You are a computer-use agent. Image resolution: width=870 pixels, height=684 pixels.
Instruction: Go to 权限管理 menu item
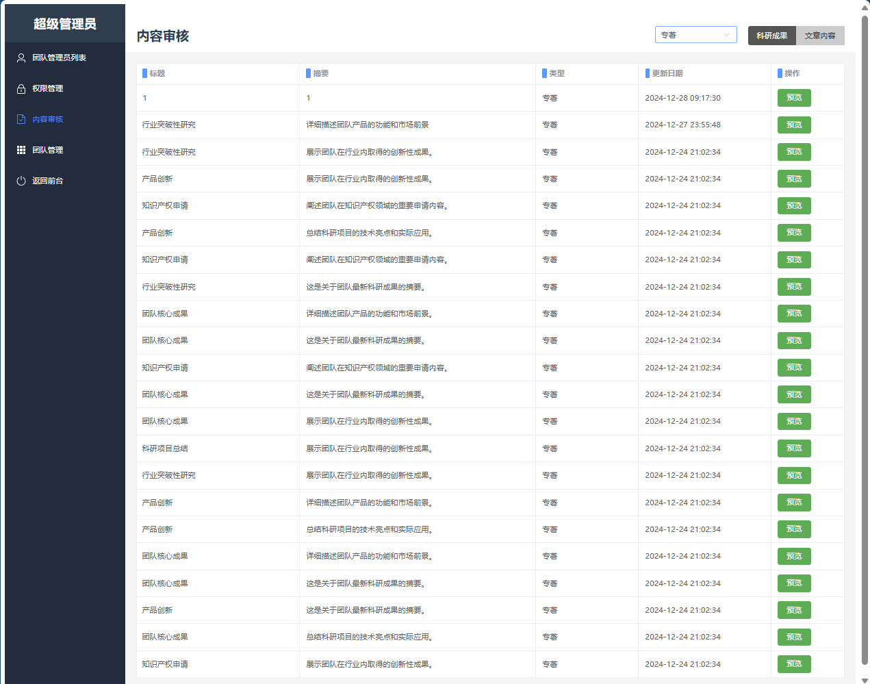click(x=47, y=89)
